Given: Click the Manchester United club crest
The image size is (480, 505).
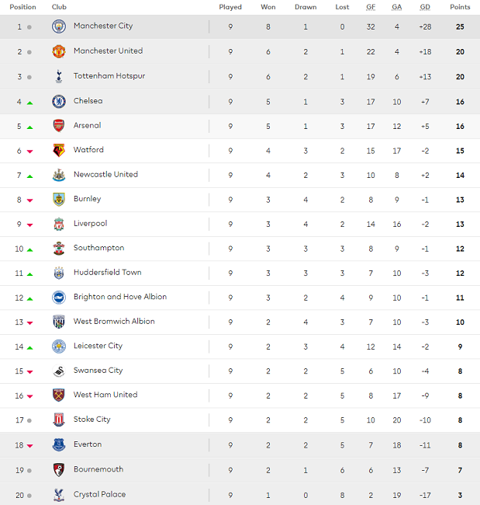Looking at the screenshot, I should point(59,51).
